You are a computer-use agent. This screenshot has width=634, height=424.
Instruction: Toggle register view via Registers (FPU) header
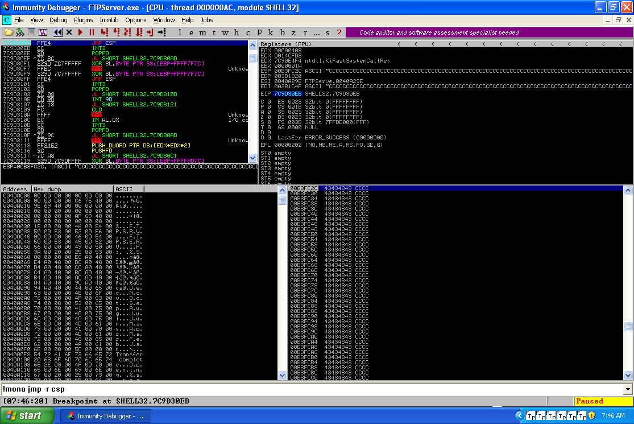pyautogui.click(x=284, y=44)
